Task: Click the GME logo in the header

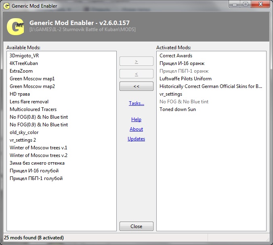Action: tap(15, 27)
